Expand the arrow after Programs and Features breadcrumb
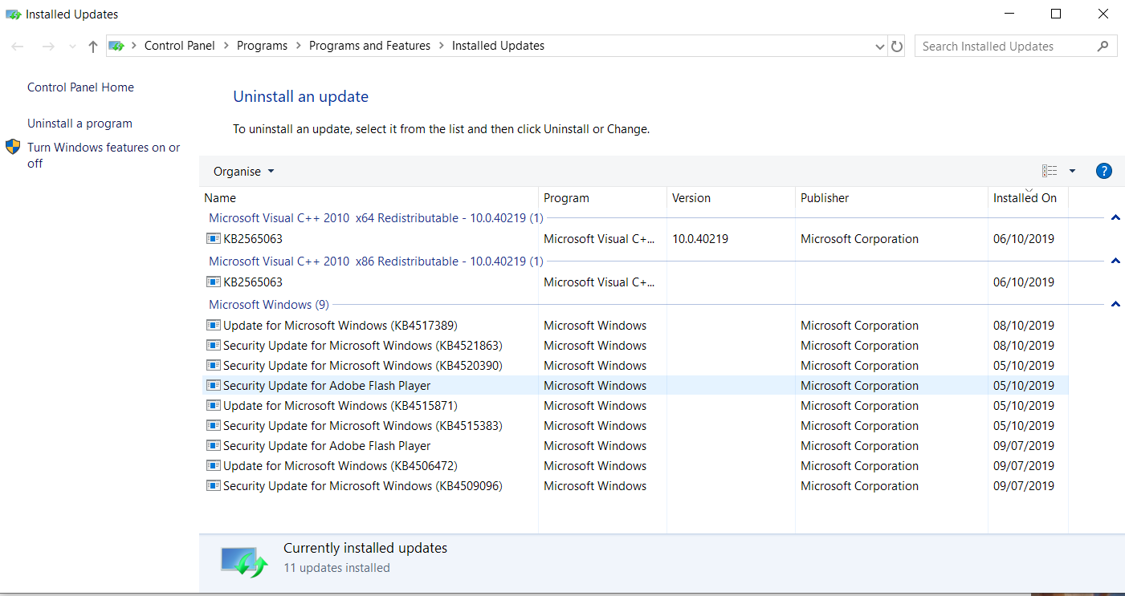This screenshot has height=596, width=1125. [x=442, y=47]
